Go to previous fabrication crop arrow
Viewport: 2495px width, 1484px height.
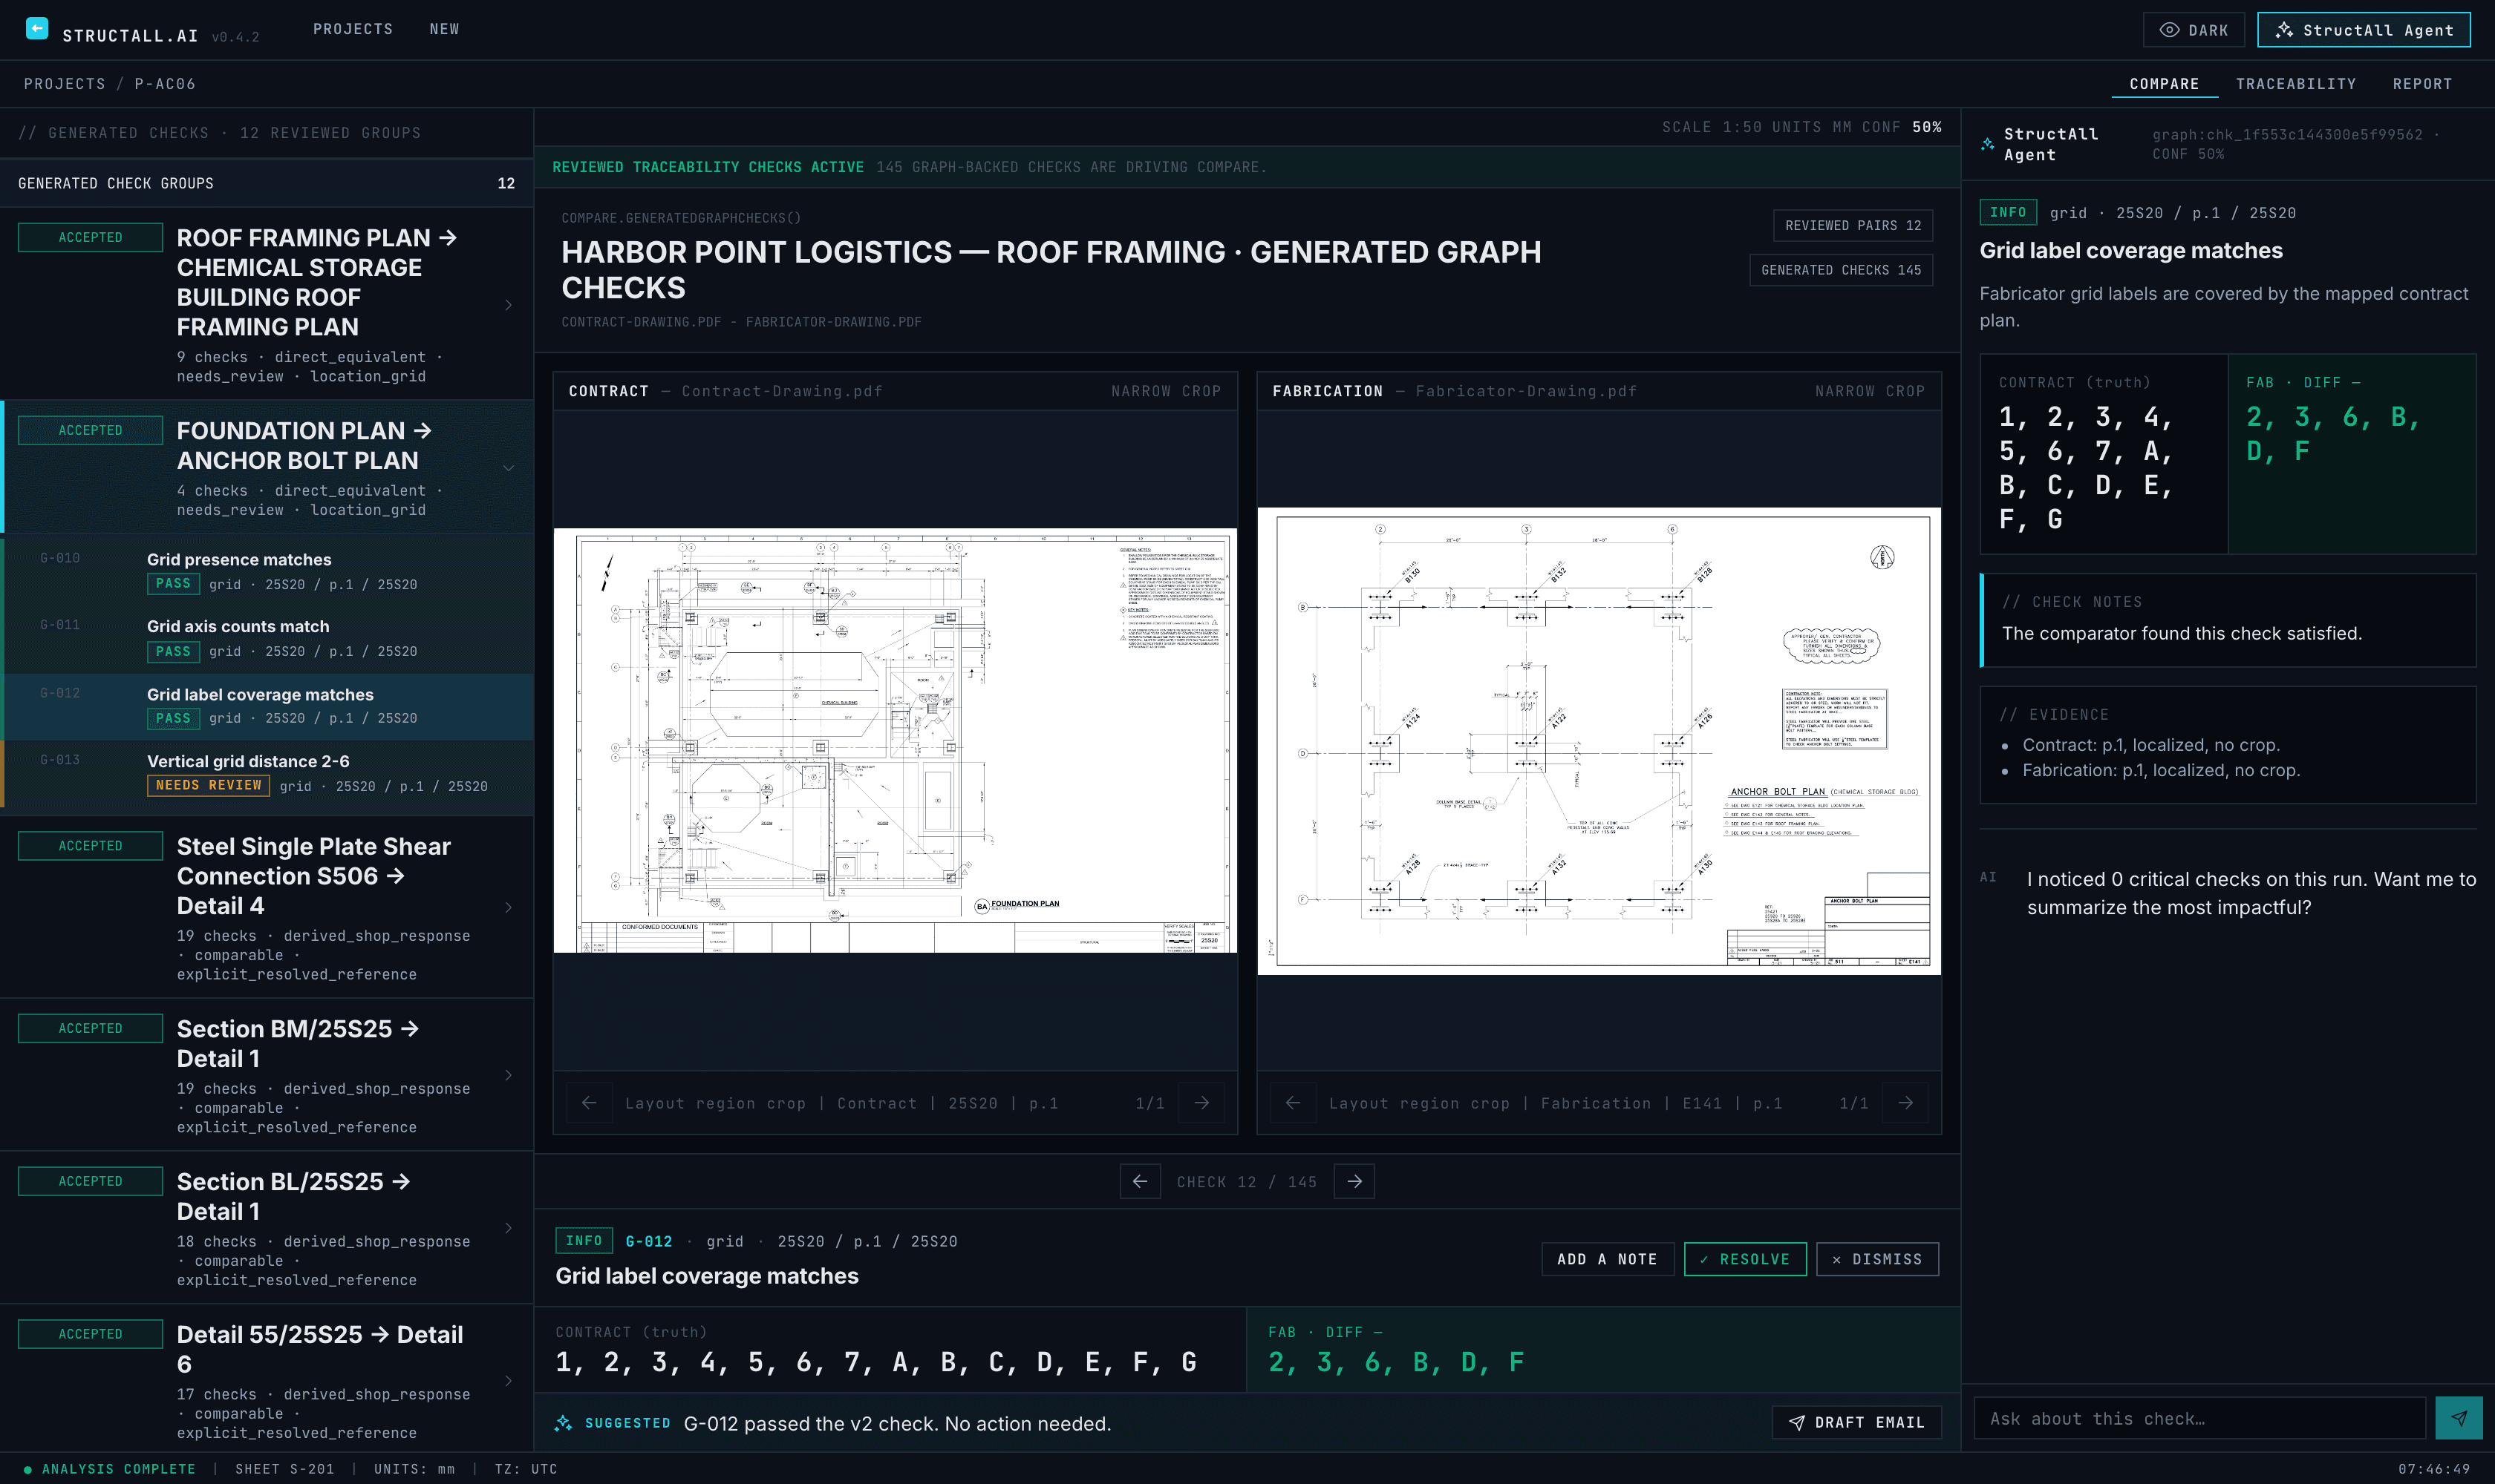point(1293,1103)
